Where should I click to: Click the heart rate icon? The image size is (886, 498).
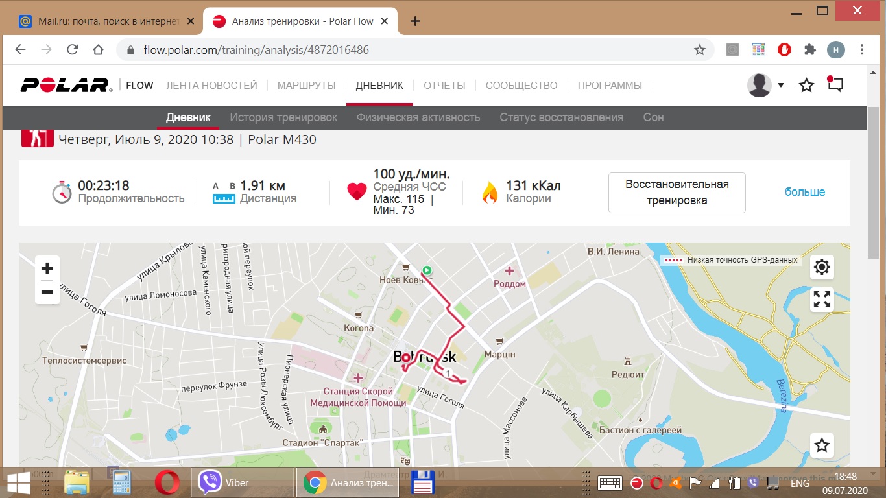click(x=357, y=192)
